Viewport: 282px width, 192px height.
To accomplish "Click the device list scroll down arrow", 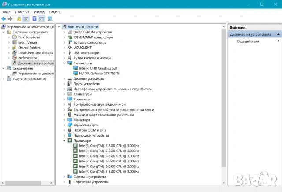I will [224, 183].
